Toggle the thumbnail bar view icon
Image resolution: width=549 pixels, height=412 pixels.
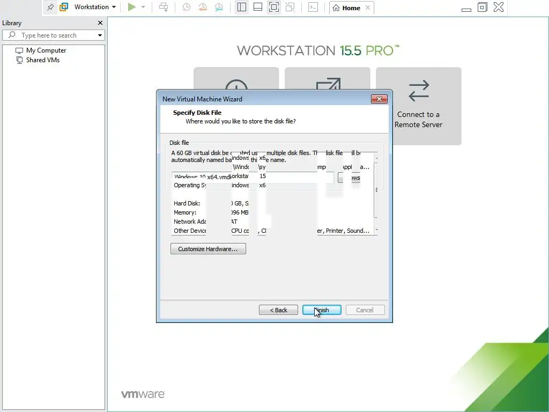(x=258, y=7)
